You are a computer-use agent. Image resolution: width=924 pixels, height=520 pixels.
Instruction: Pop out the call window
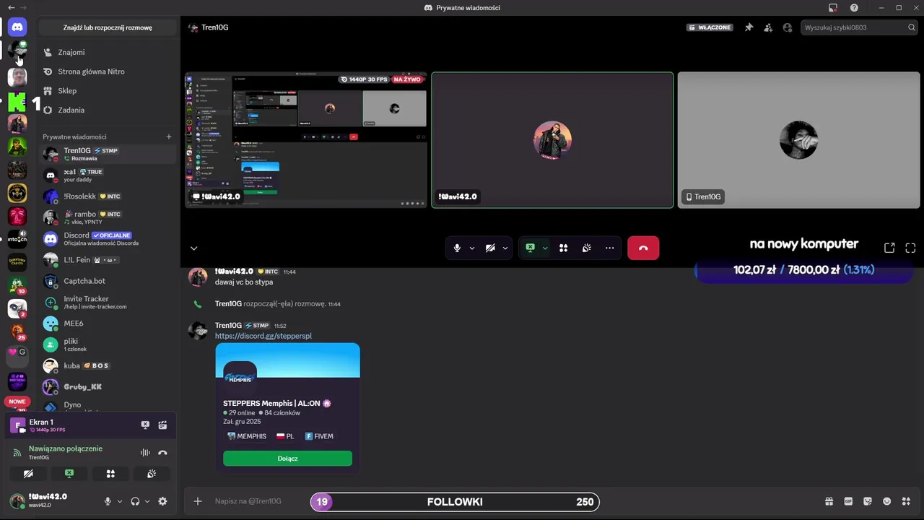[889, 248]
